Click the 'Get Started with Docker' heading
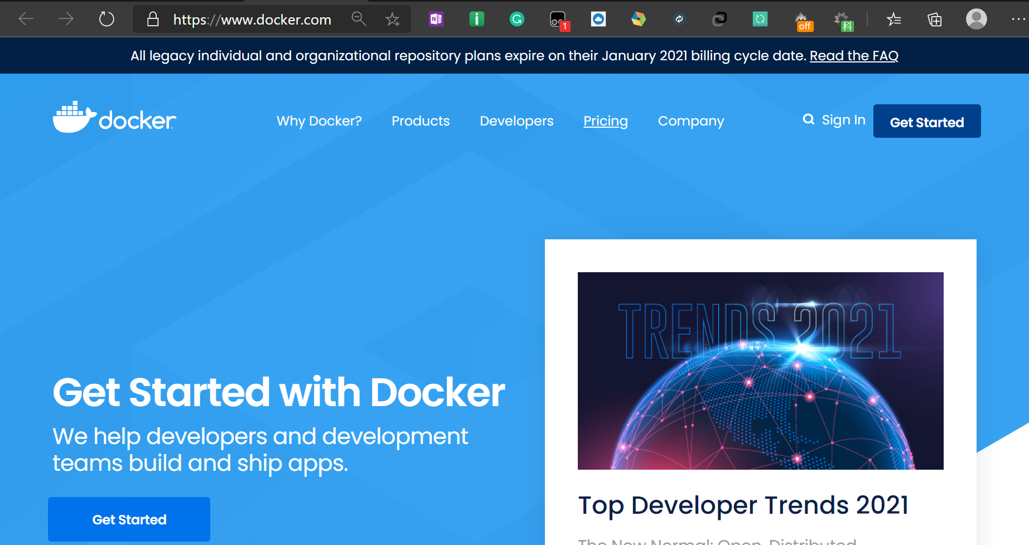The image size is (1029, 545). 279,393
